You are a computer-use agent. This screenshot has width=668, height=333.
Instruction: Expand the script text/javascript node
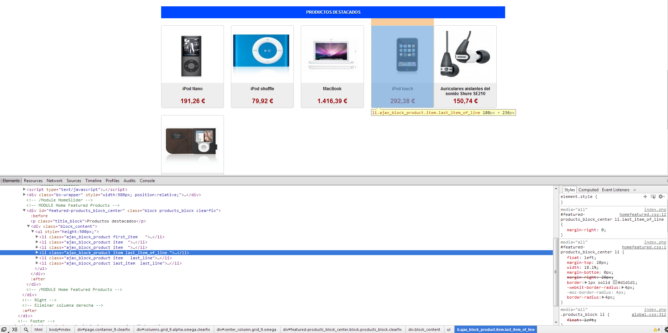pos(24,189)
